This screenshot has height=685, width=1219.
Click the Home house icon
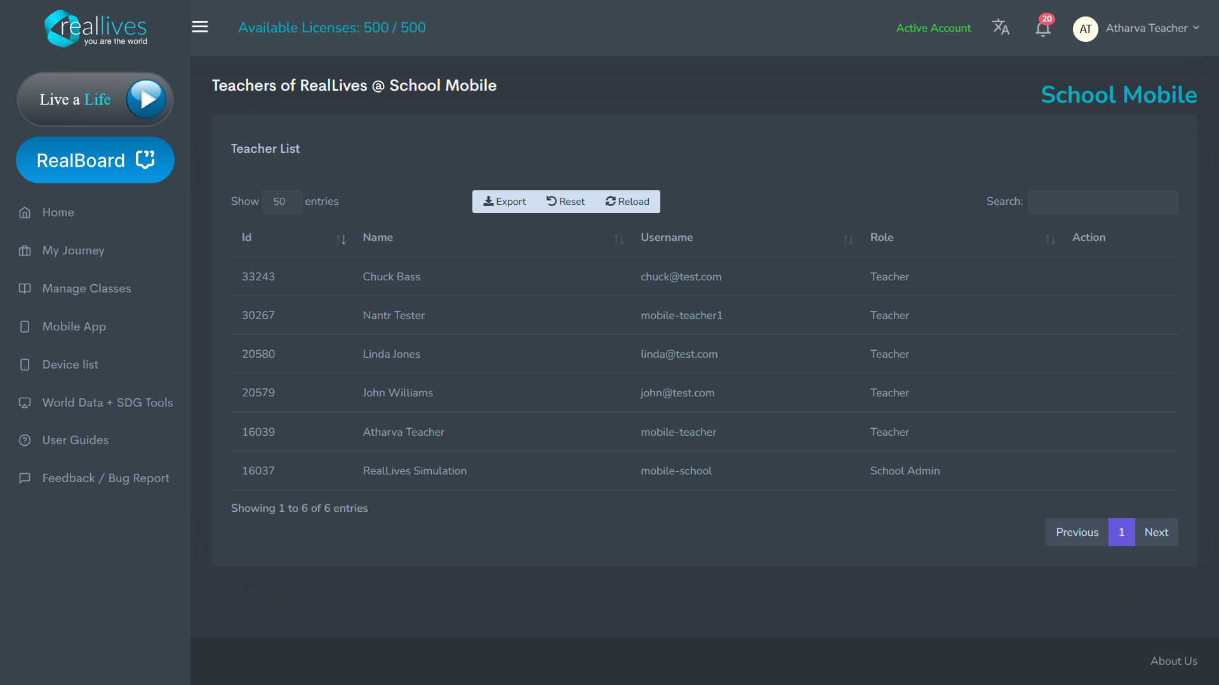25,212
